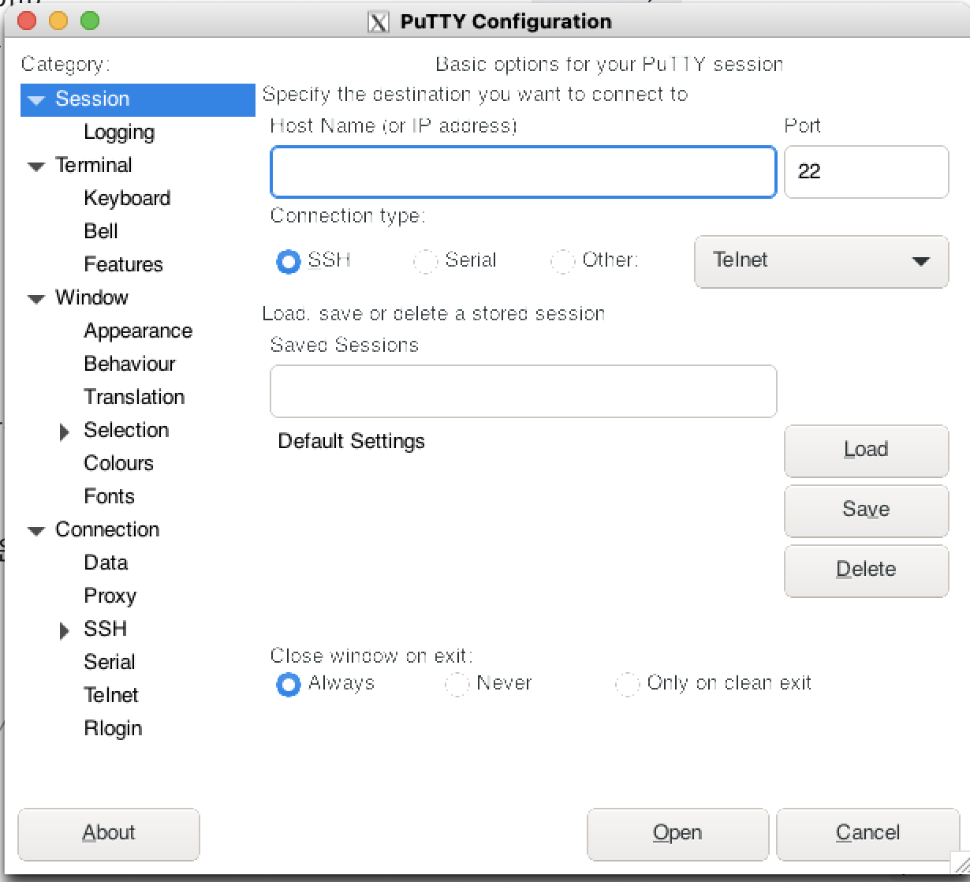Select the Window category
970x882 pixels.
tap(91, 297)
